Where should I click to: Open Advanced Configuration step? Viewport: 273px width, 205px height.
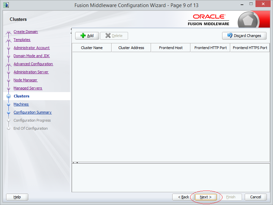[x=33, y=64]
